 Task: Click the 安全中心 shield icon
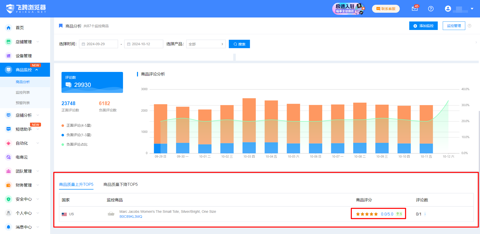click(x=8, y=199)
